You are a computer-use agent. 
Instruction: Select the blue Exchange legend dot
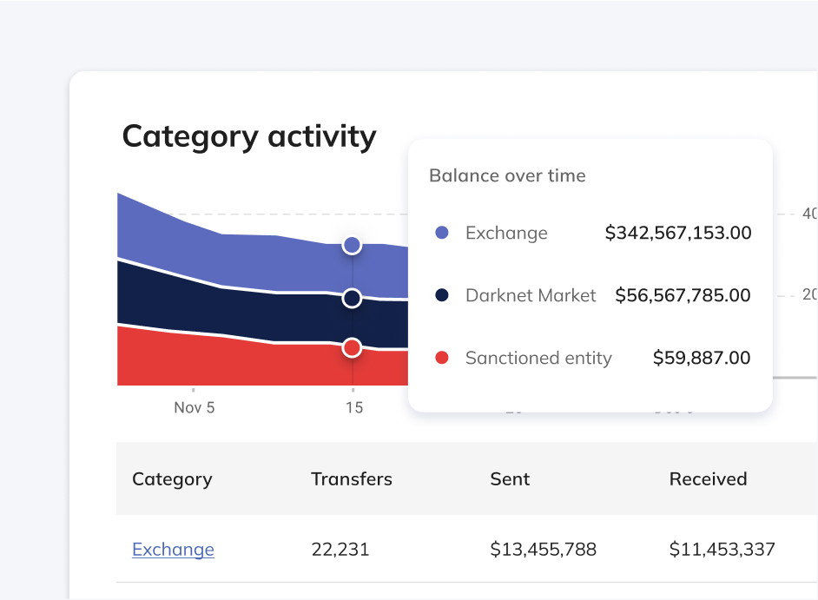point(442,233)
